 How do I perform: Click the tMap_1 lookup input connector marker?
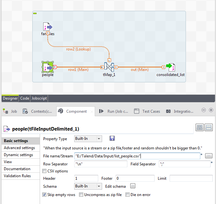click(x=109, y=60)
